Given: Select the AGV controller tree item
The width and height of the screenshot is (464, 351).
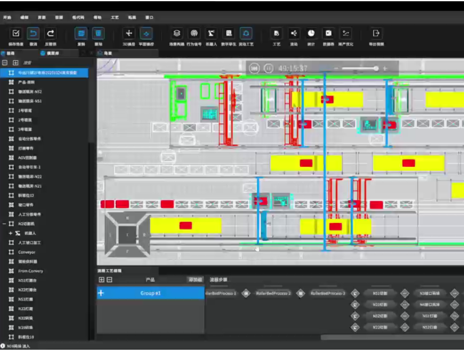Looking at the screenshot, I should tap(27, 158).
